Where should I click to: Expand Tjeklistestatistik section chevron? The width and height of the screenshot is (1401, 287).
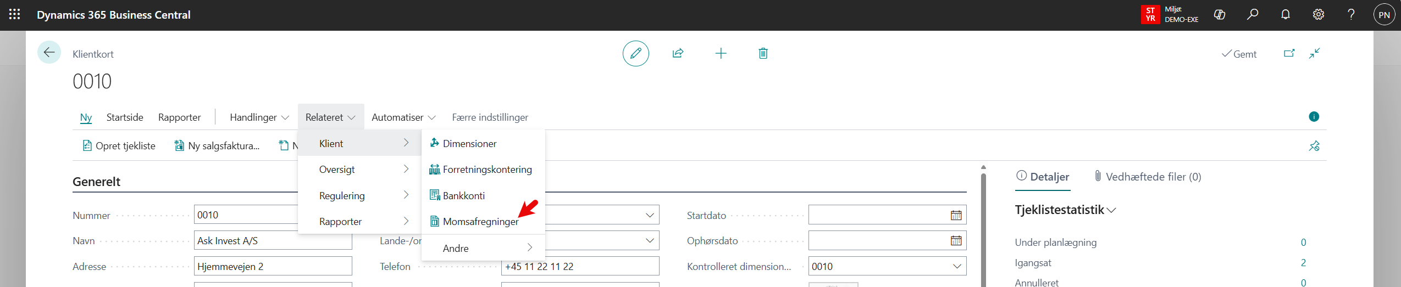coord(1111,210)
